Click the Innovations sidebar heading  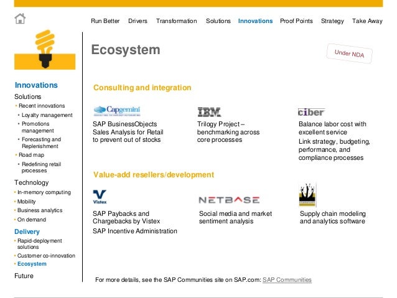tap(36, 85)
